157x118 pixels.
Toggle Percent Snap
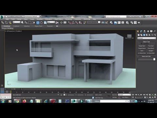tap(77, 23)
